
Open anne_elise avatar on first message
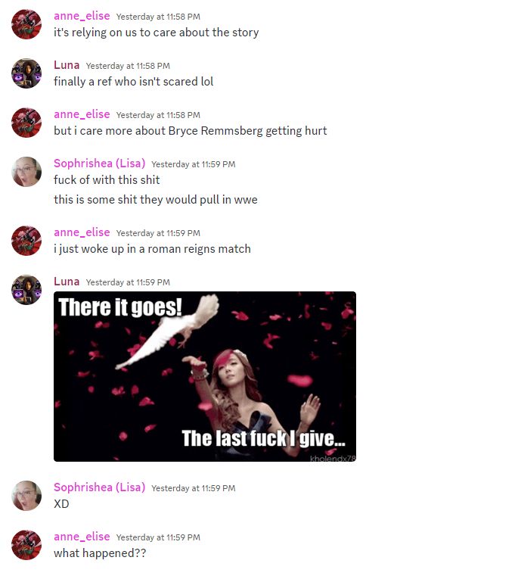[26, 24]
